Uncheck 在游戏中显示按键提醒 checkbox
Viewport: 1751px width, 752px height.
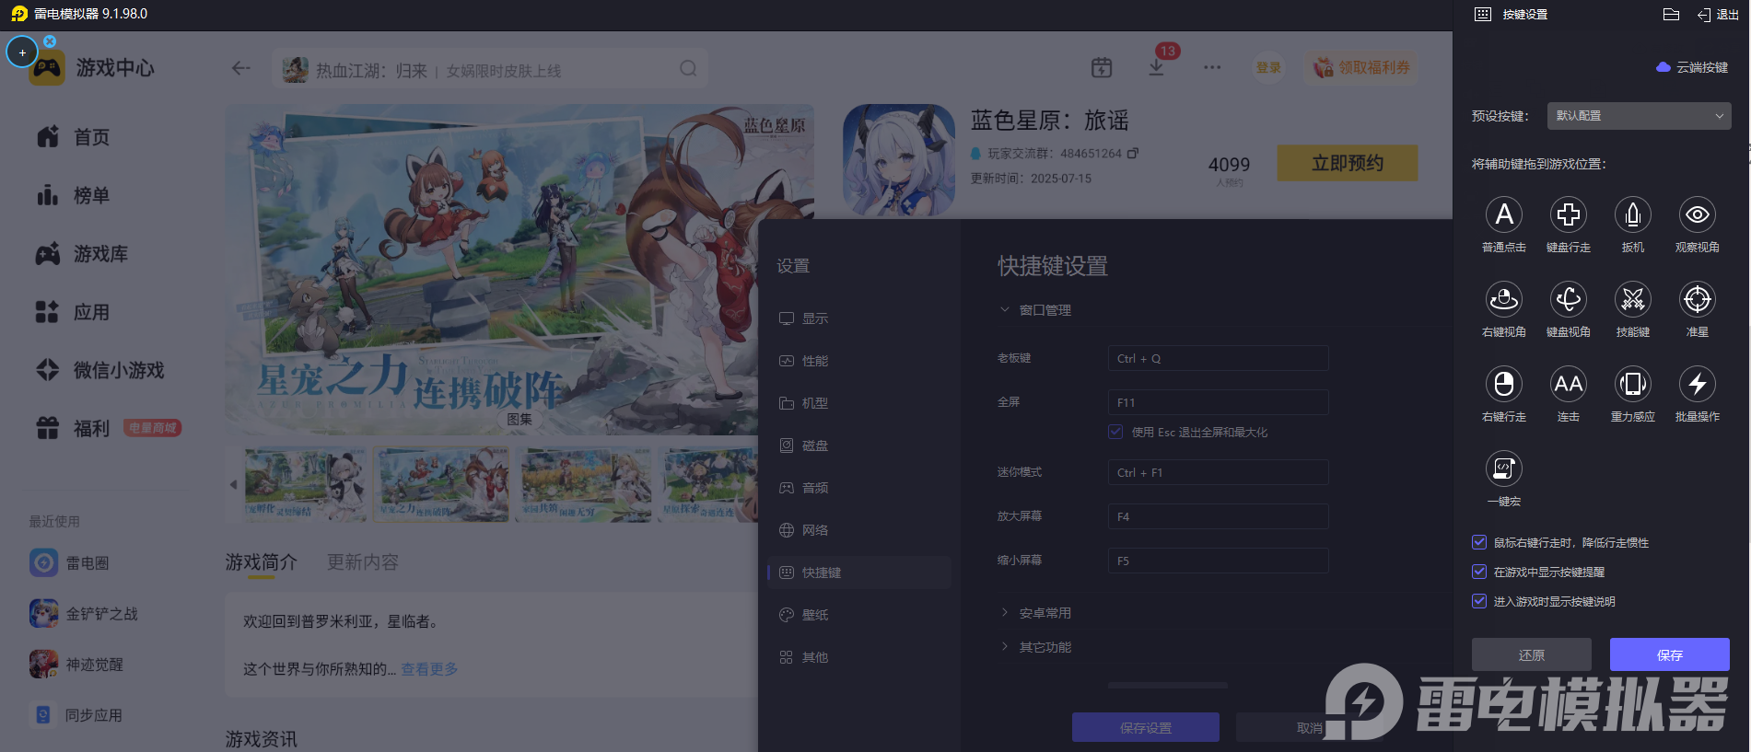(x=1479, y=572)
